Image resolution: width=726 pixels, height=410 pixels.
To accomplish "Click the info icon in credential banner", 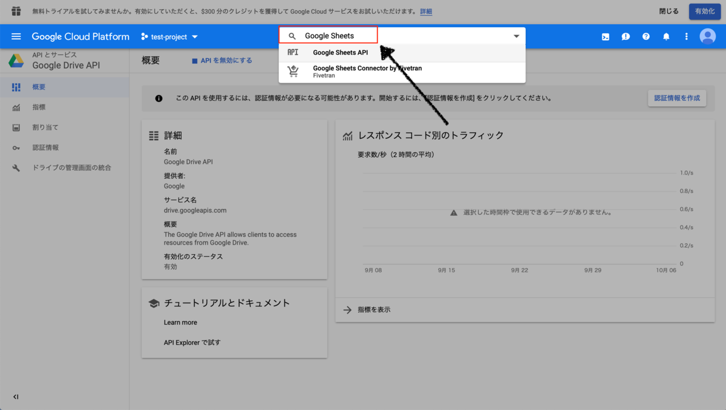I will [159, 98].
